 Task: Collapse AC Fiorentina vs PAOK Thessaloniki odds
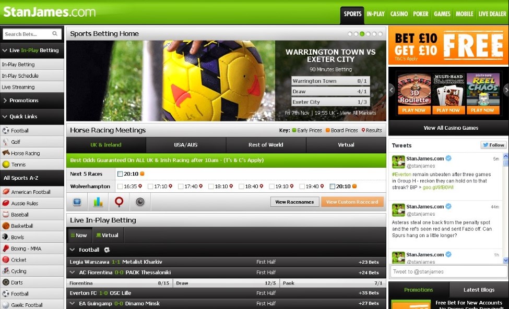click(73, 273)
